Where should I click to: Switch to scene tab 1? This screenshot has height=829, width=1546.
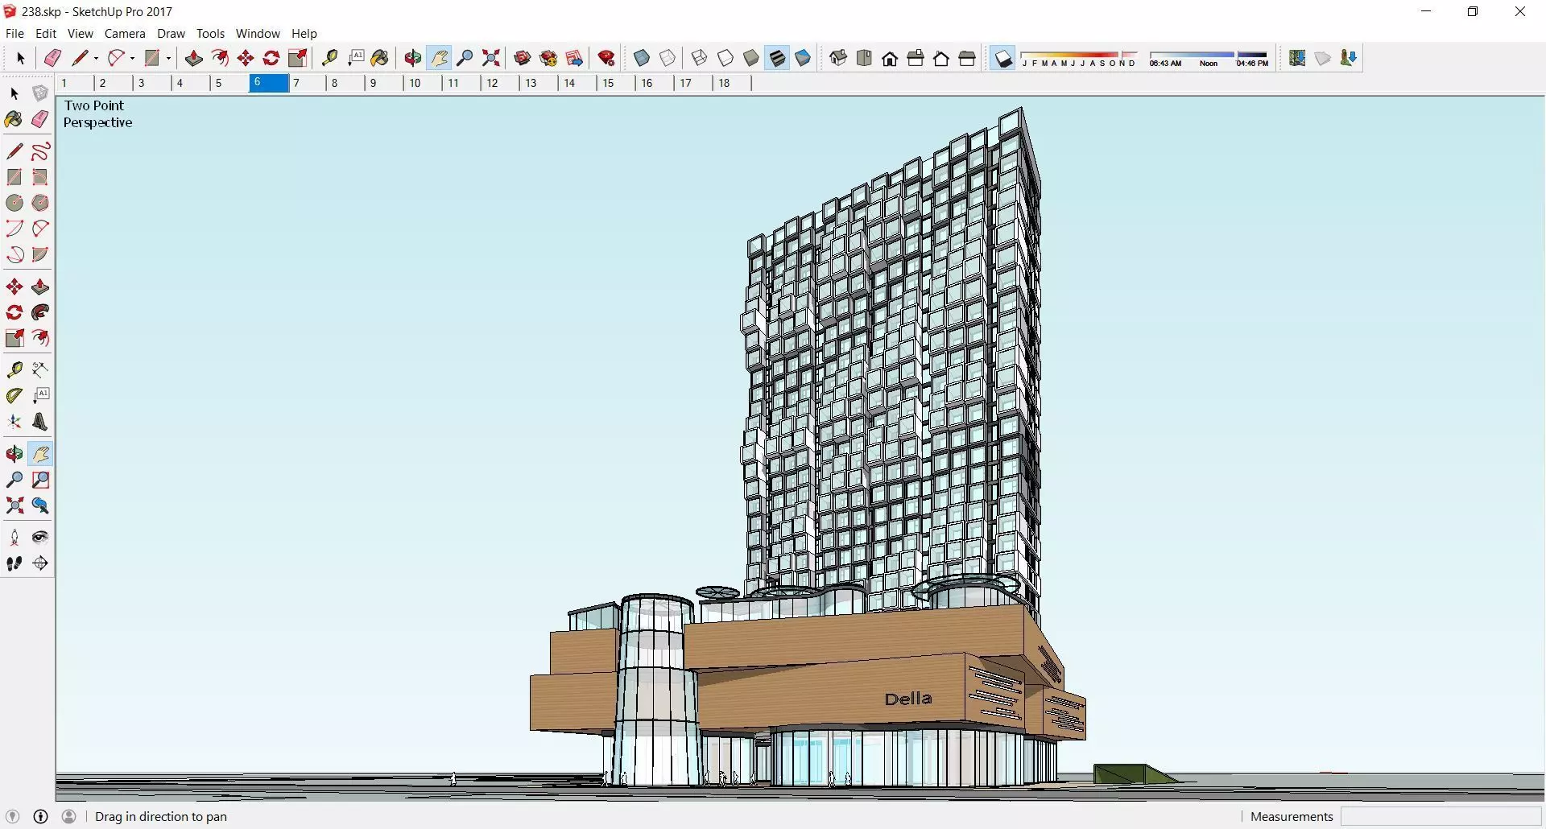click(x=76, y=83)
